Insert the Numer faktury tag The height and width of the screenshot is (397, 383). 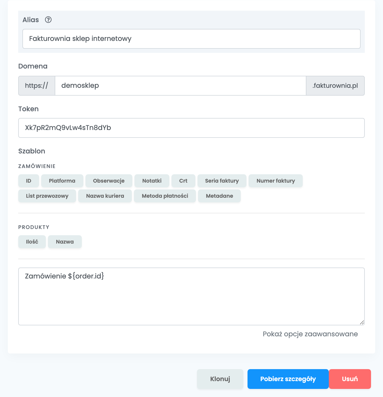pos(276,181)
